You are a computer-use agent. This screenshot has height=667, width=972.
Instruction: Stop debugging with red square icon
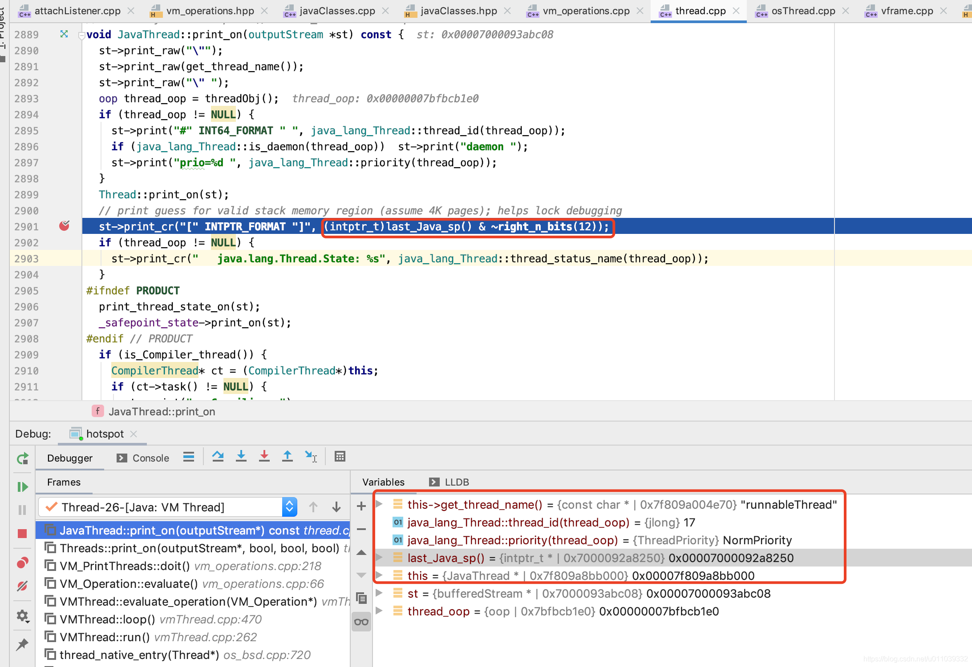point(22,534)
